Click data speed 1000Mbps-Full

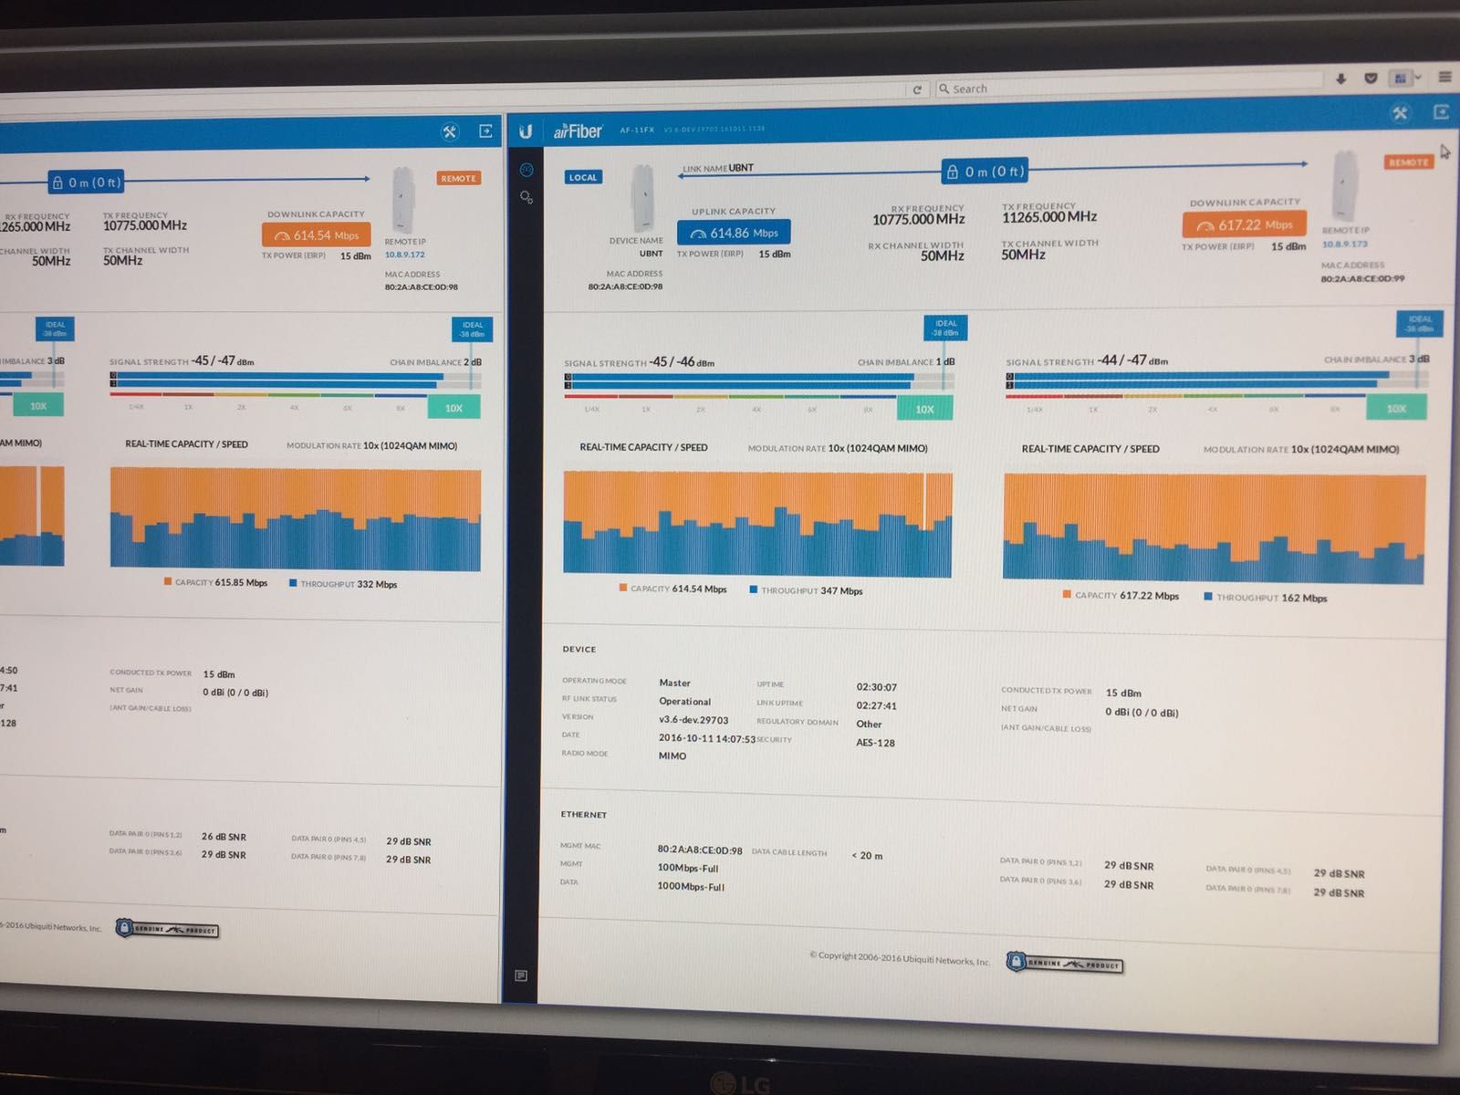tap(691, 887)
